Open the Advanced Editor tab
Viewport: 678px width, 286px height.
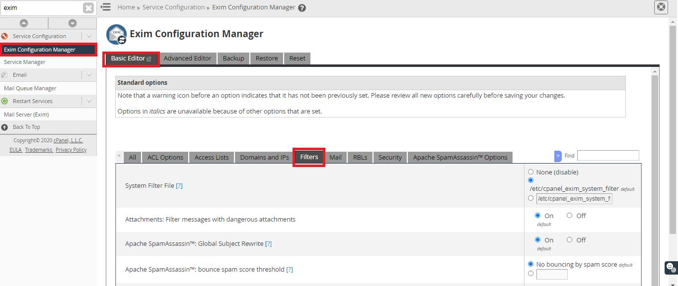[x=187, y=58]
